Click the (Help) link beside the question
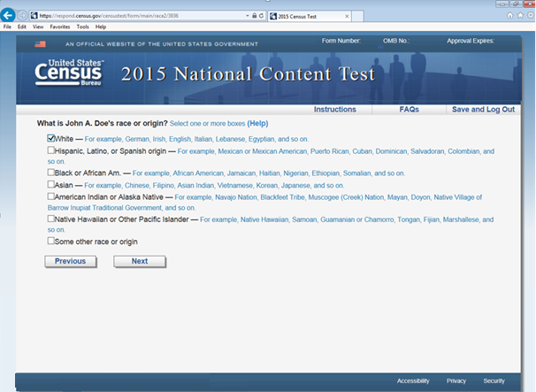The width and height of the screenshot is (536, 392). click(257, 124)
